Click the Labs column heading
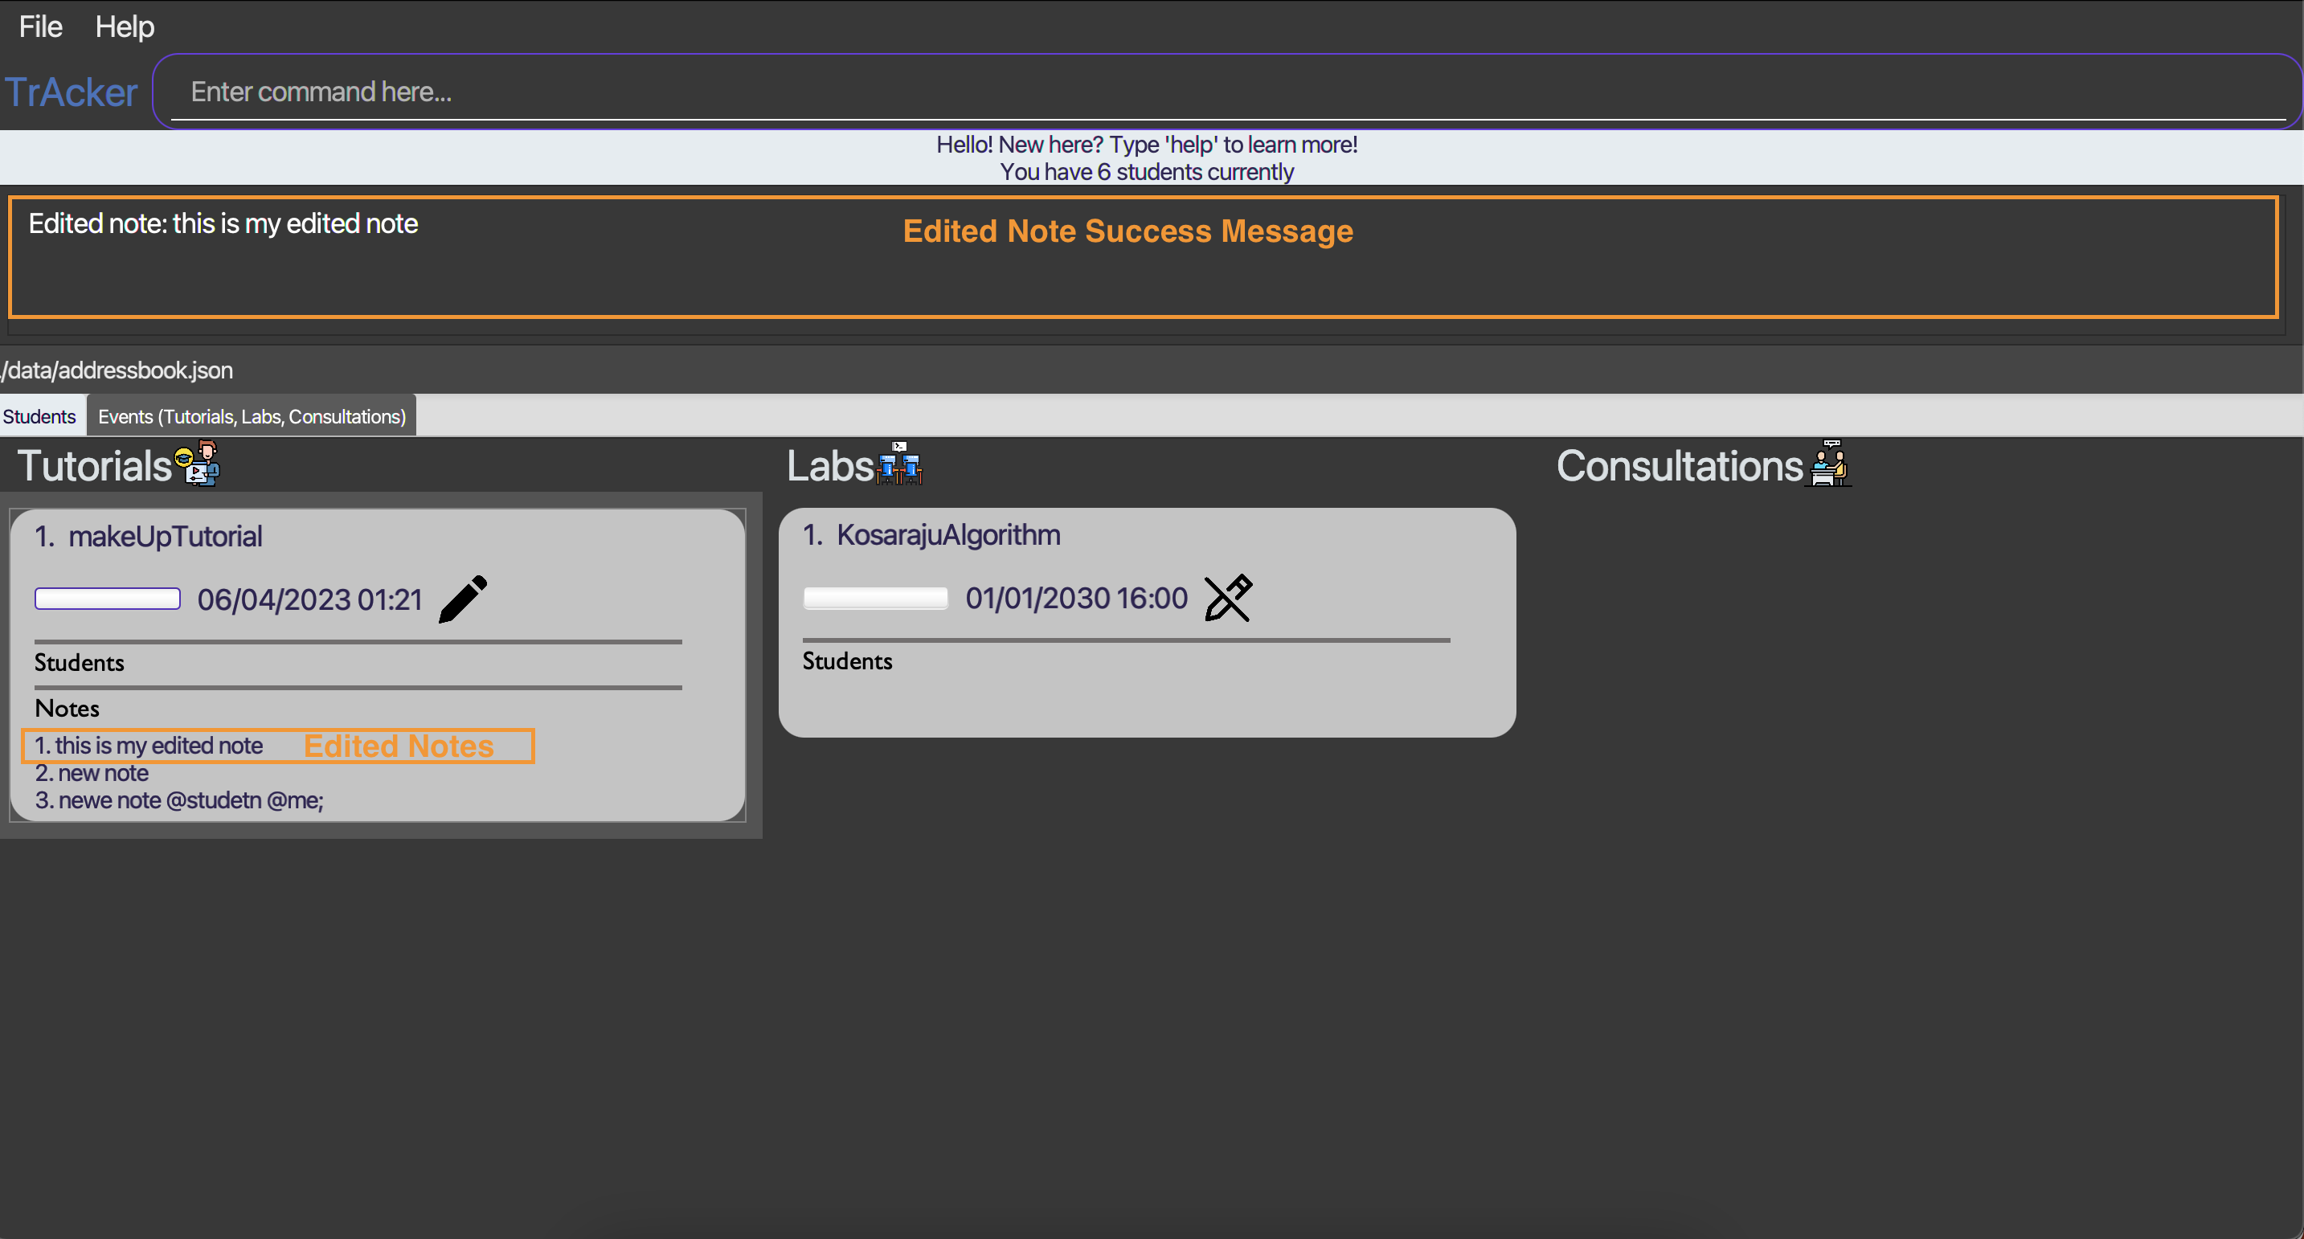Screen dimensions: 2304x1239 coord(830,465)
